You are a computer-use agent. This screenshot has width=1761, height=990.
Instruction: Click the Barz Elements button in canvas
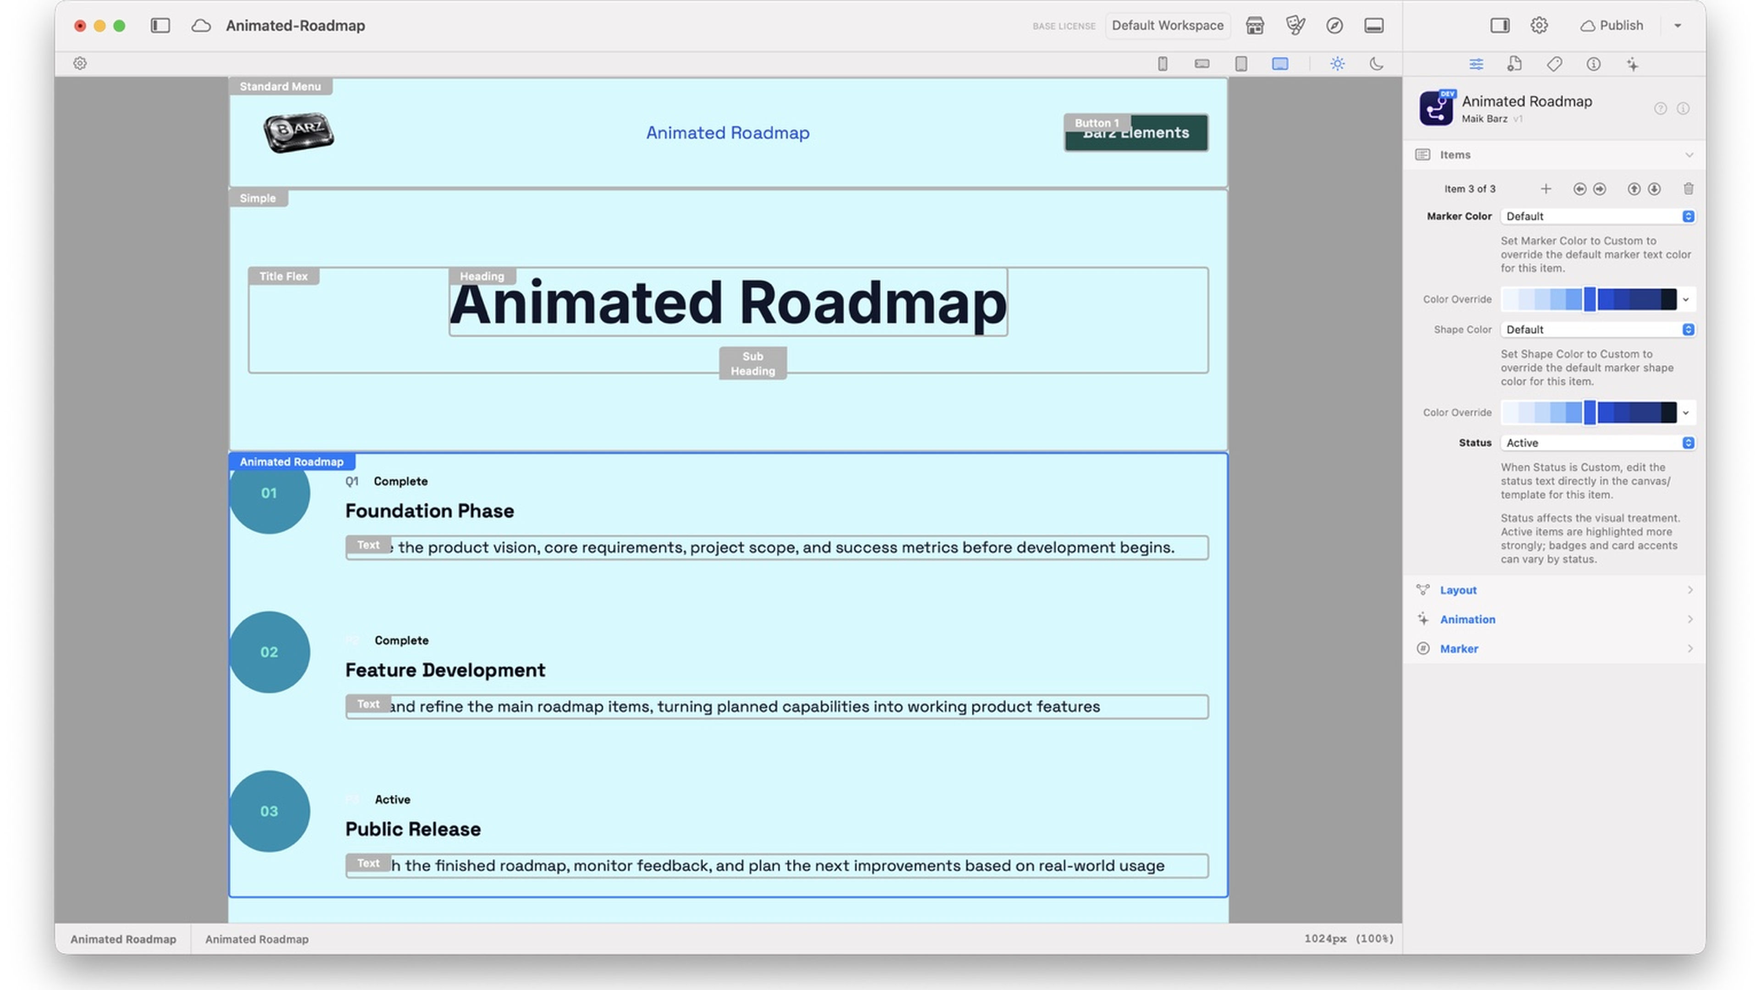(1136, 132)
